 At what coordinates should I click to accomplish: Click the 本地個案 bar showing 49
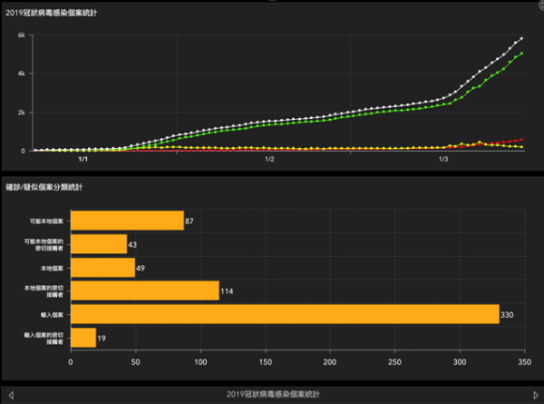point(102,268)
